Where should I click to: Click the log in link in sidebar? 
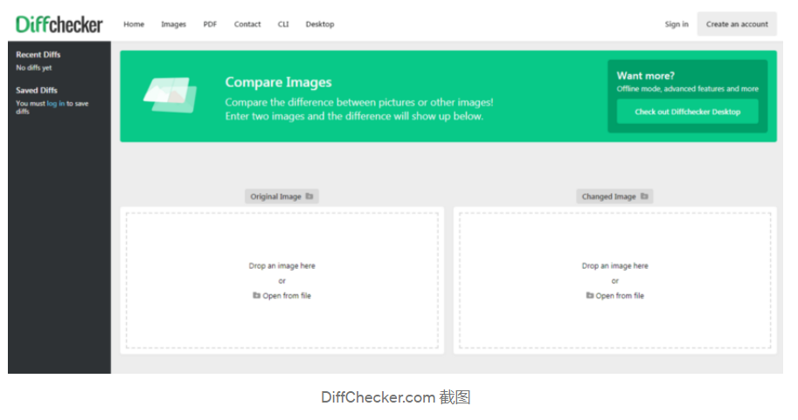[x=55, y=103]
